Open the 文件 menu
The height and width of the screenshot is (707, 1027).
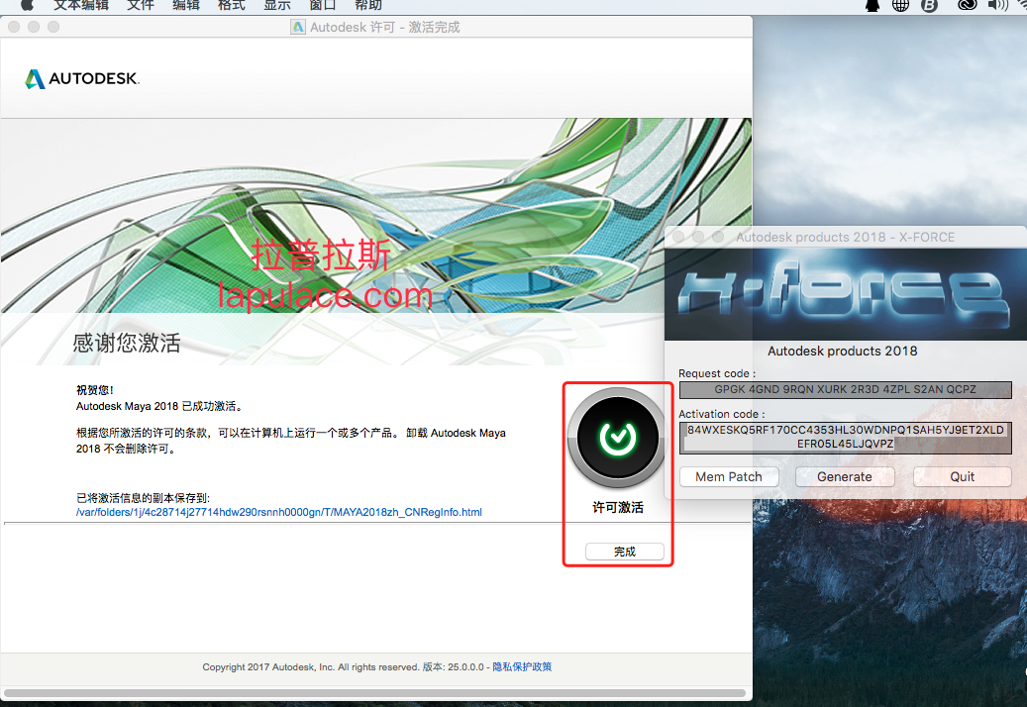point(141,5)
